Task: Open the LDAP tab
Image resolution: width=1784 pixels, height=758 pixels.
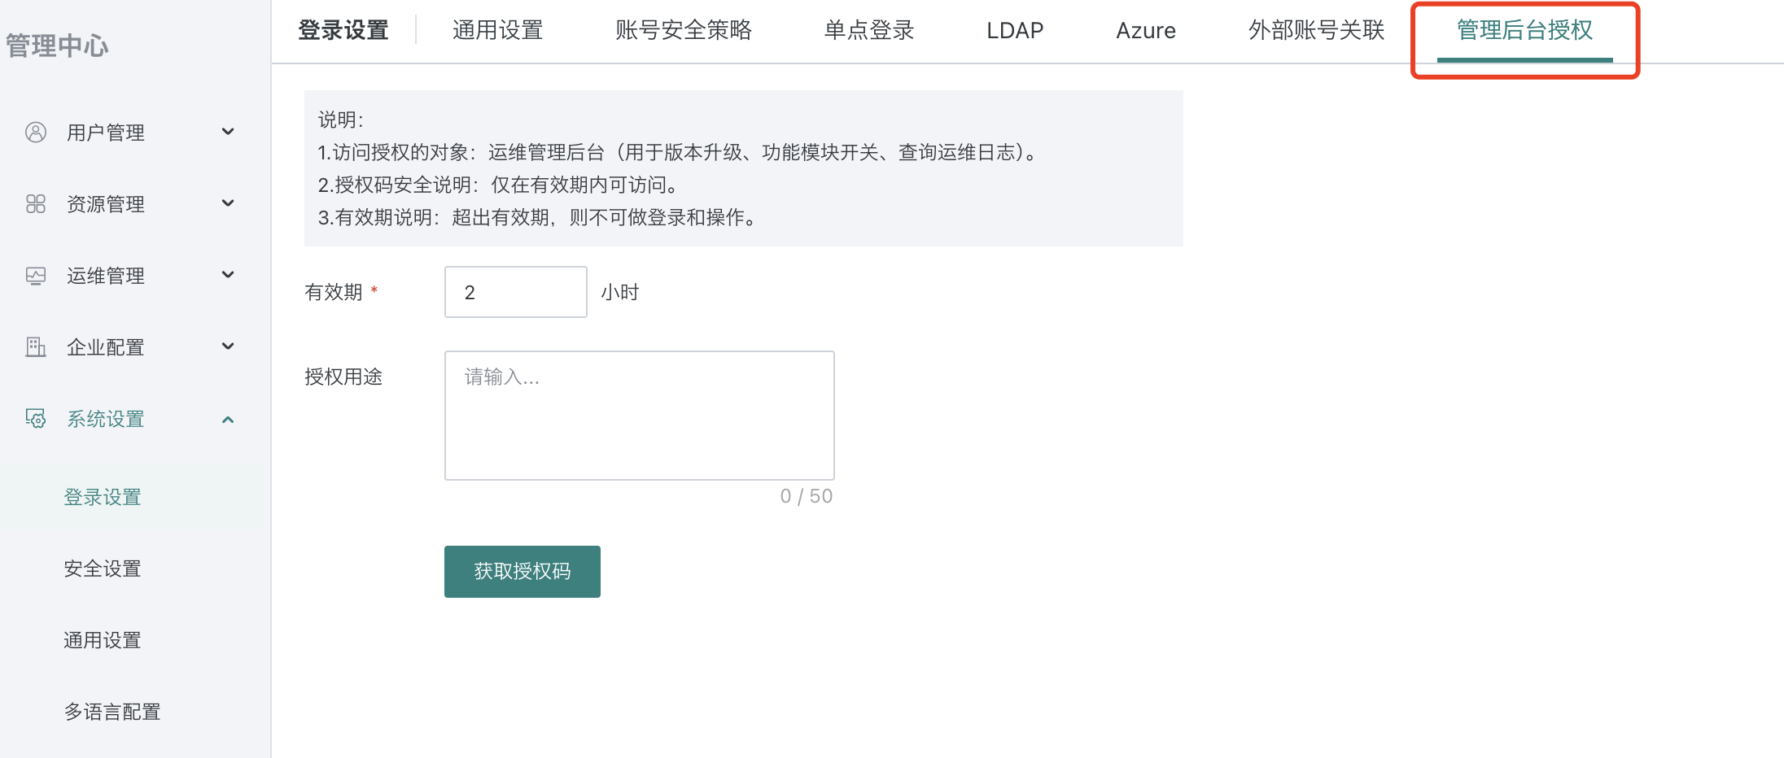Action: pyautogui.click(x=1014, y=29)
